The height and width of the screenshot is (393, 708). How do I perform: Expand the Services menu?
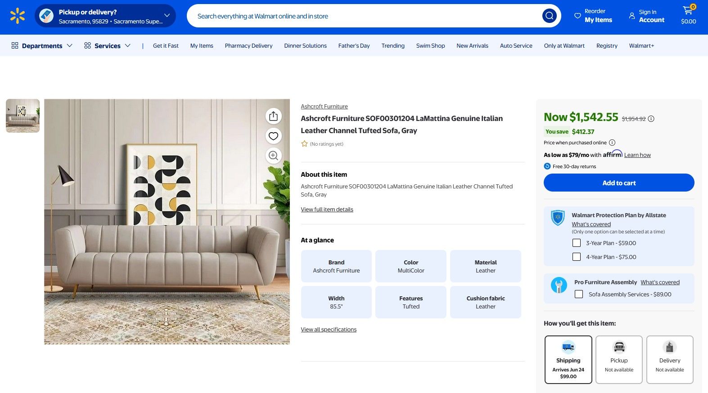point(107,45)
